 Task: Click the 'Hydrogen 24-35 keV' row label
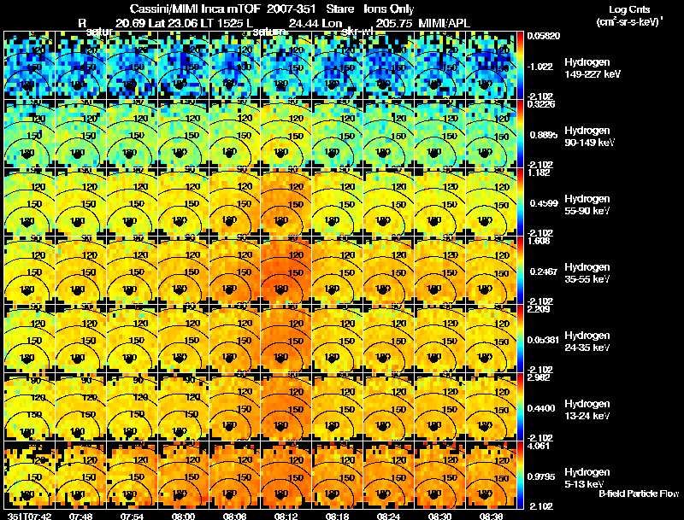click(587, 342)
